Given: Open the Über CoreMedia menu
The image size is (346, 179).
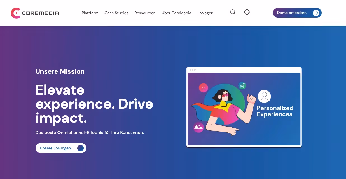Looking at the screenshot, I should point(176,13).
